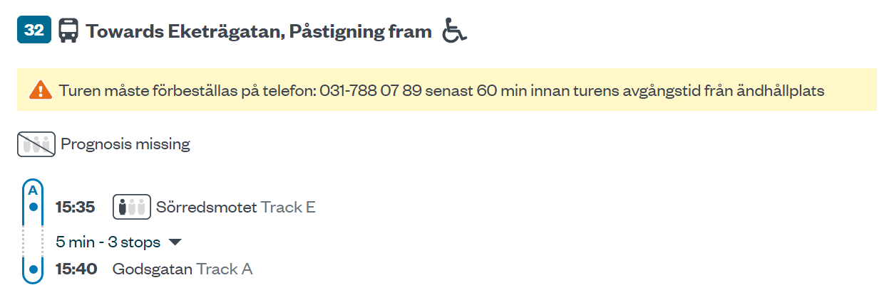Click the occupancy icon next to Sörredsmotet
The width and height of the screenshot is (889, 290).
[131, 207]
